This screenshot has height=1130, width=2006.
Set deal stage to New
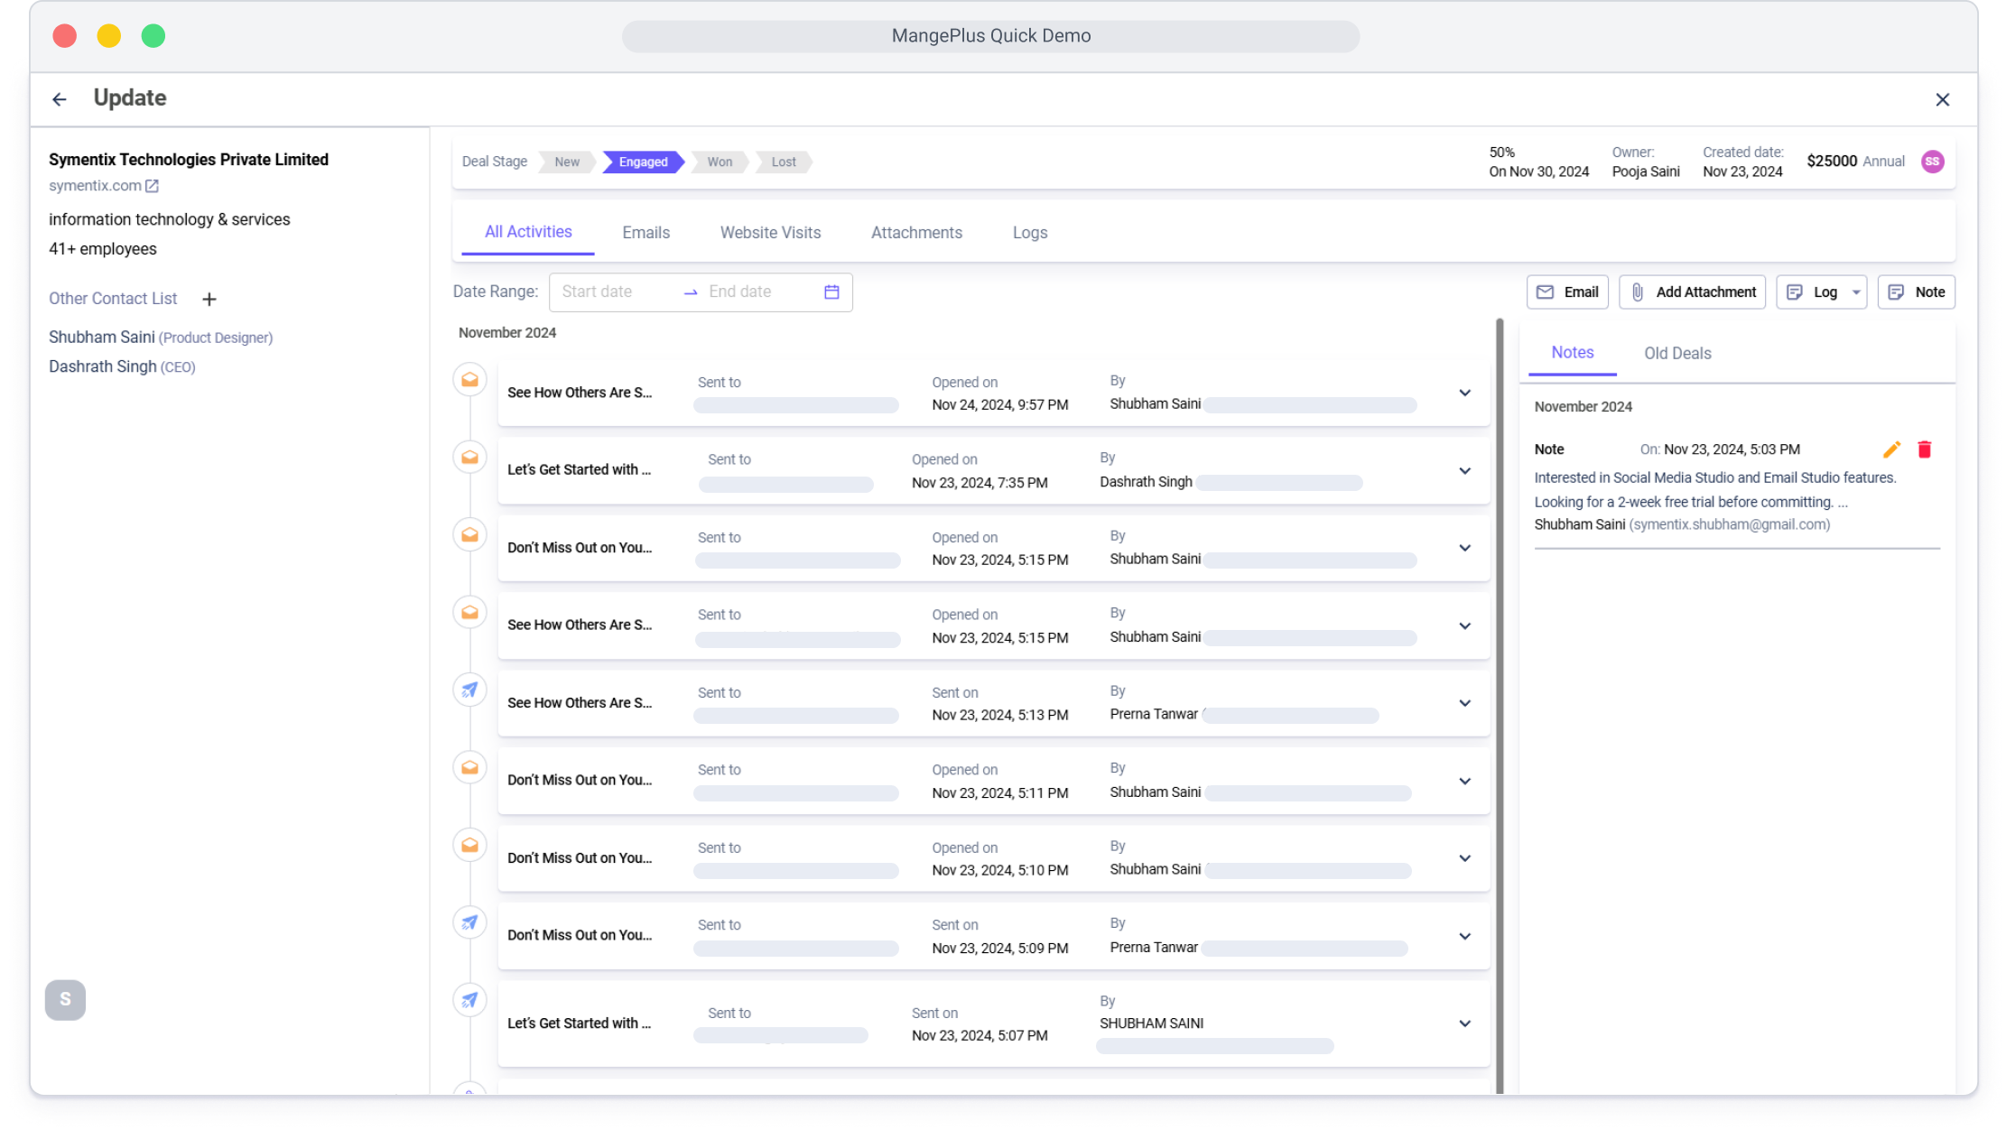click(566, 162)
